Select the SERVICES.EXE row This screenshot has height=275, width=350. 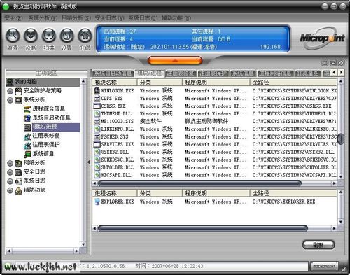click(x=215, y=144)
